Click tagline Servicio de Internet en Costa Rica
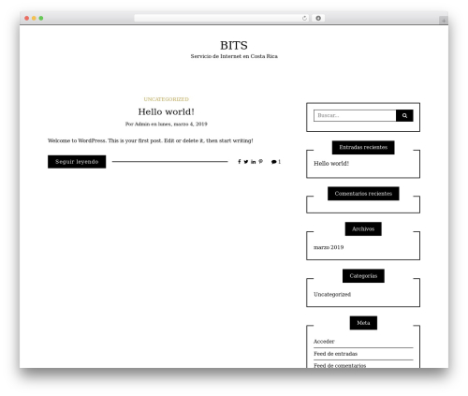 pos(234,56)
